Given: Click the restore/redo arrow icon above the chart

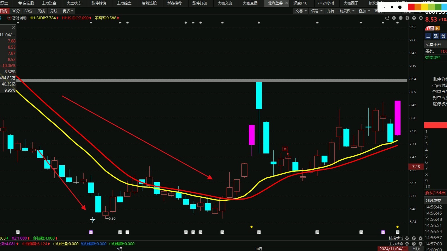Looking at the screenshot, I should tap(387, 18).
